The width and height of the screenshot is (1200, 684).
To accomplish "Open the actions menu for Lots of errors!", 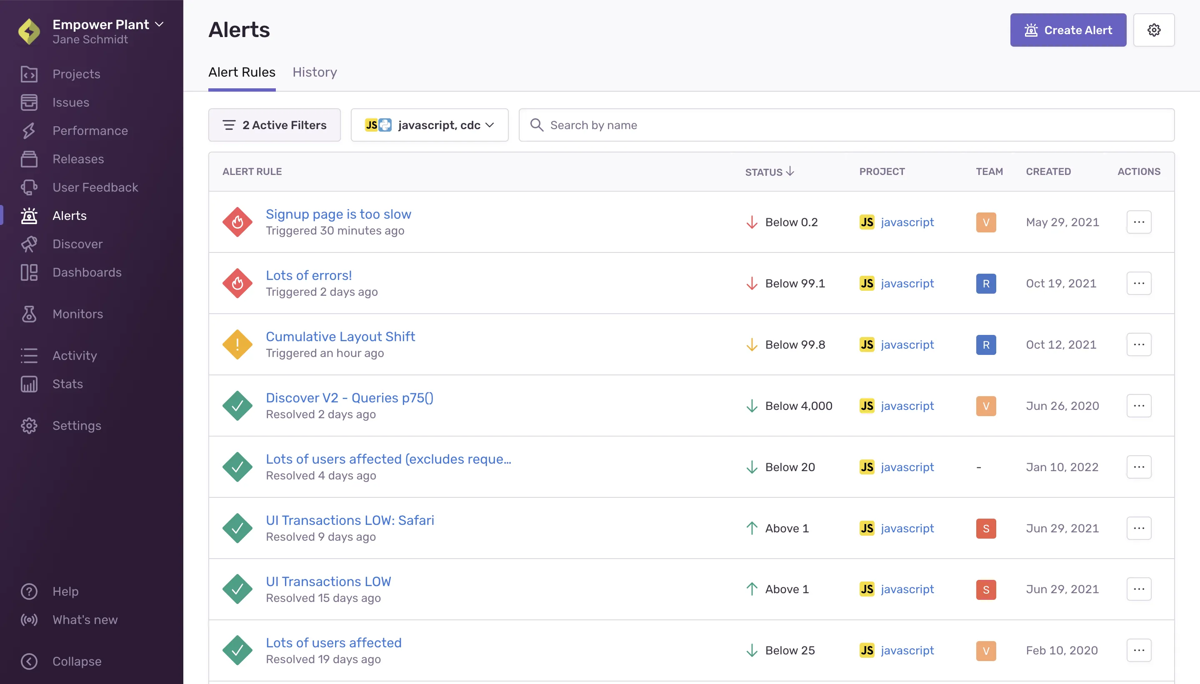I will point(1140,283).
